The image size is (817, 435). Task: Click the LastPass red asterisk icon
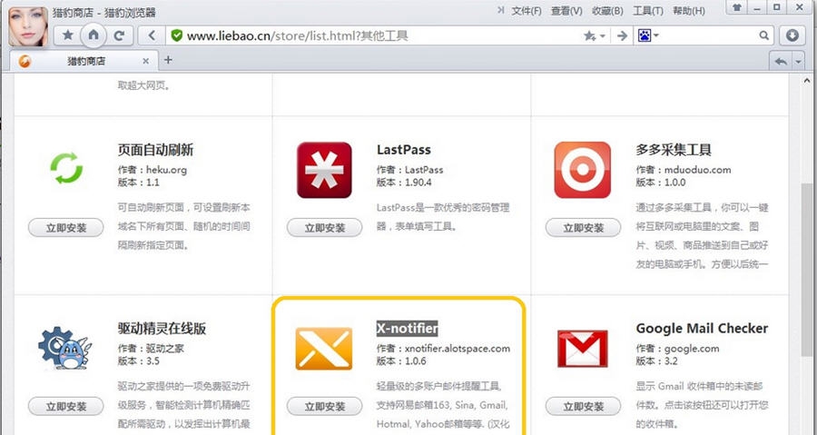click(x=324, y=170)
